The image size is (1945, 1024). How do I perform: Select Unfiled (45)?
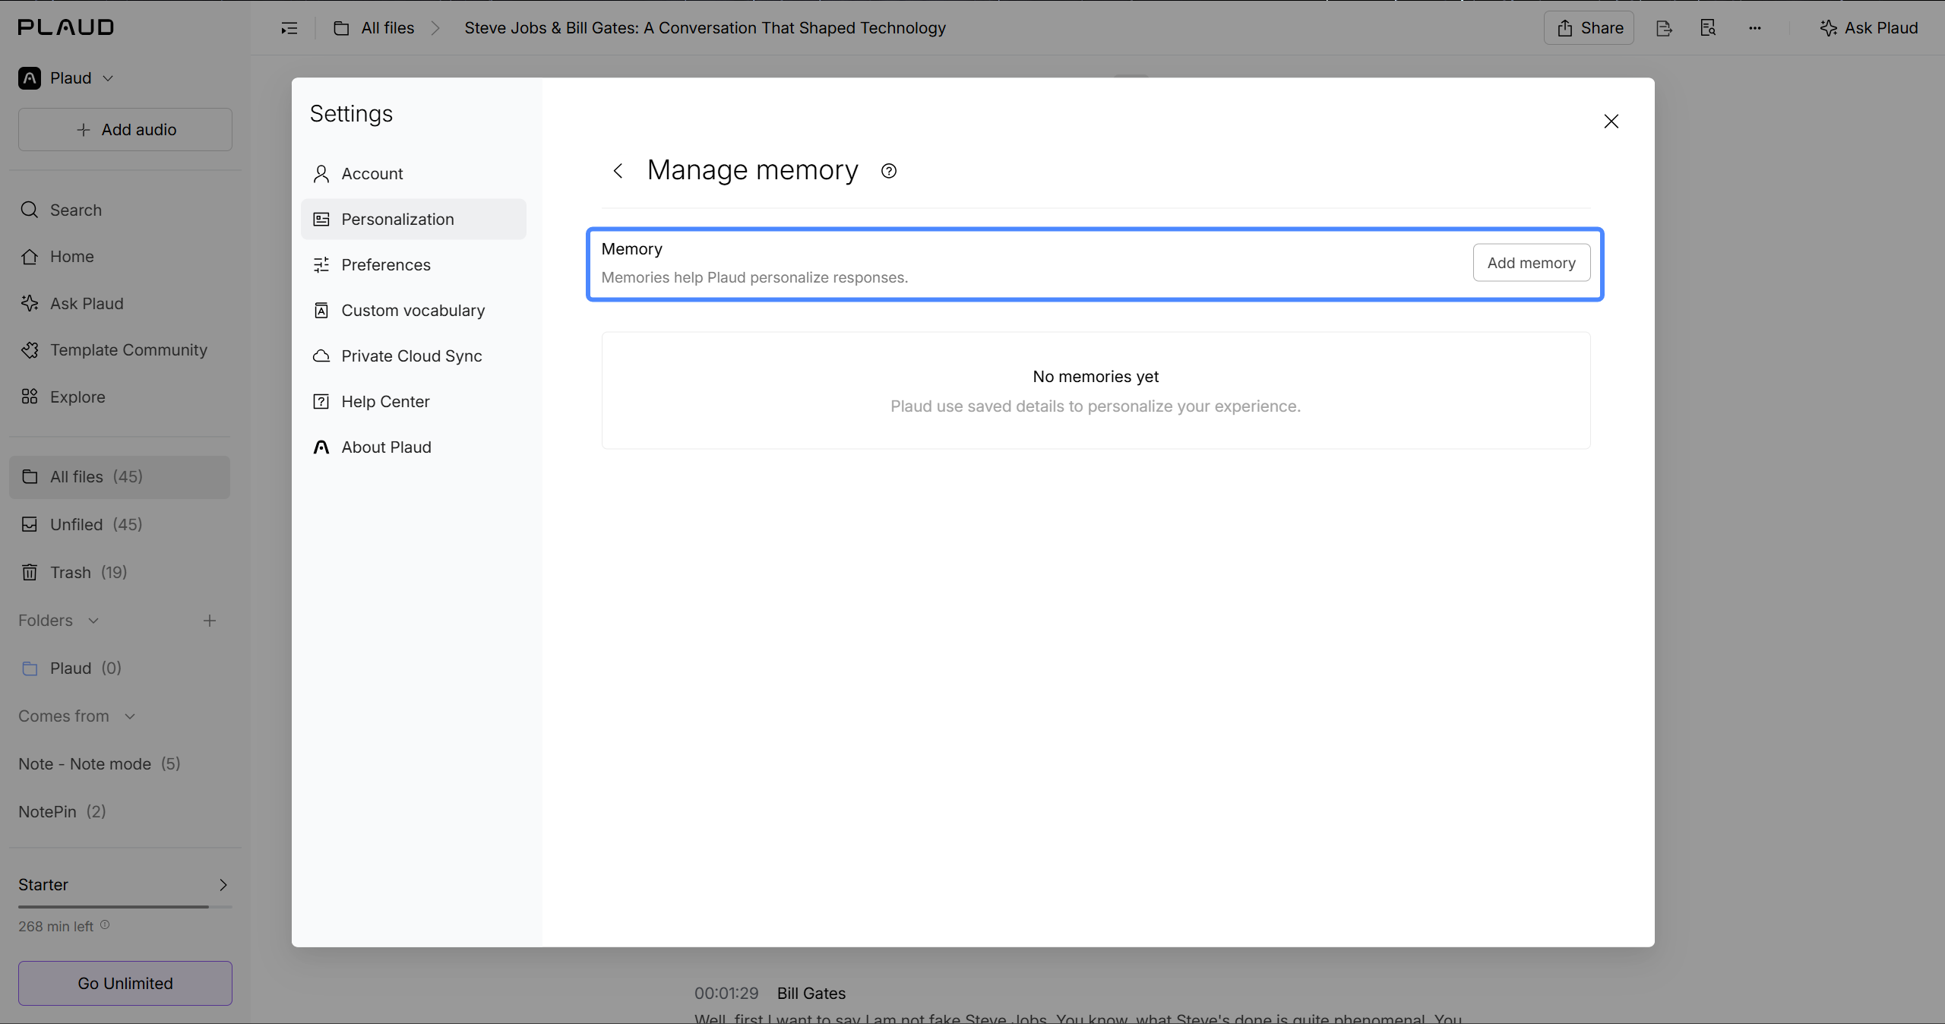120,525
